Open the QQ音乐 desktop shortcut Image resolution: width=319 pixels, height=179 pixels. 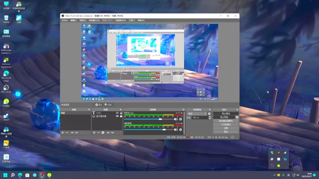pos(6,103)
